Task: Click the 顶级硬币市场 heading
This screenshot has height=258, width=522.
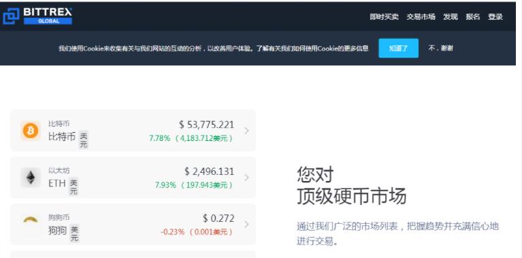Action: (352, 196)
